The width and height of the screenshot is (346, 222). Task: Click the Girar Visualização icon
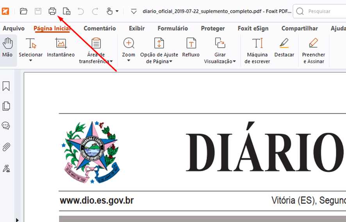click(220, 43)
